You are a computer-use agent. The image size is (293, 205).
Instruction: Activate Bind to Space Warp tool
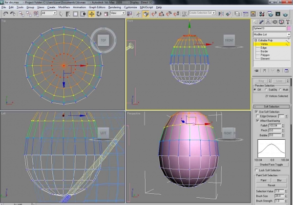click(x=36, y=14)
